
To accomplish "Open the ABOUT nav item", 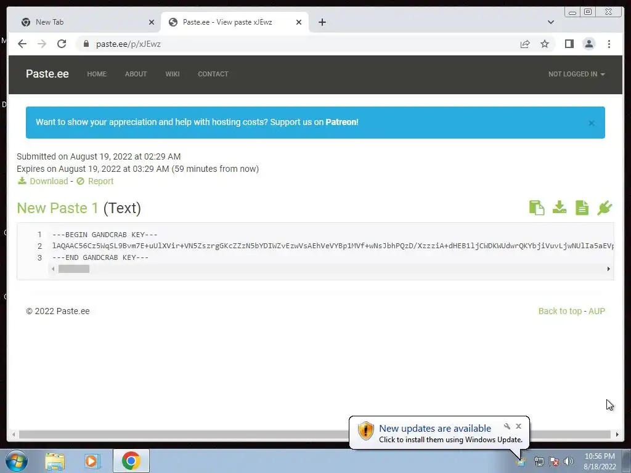I will click(136, 74).
